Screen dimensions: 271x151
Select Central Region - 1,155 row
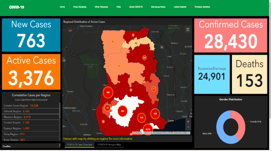30,123
